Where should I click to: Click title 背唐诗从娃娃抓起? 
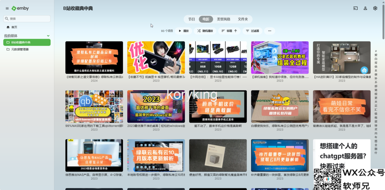tap(342, 126)
